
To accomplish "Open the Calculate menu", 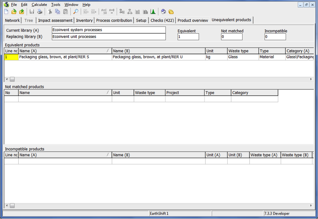I will (x=39, y=5).
